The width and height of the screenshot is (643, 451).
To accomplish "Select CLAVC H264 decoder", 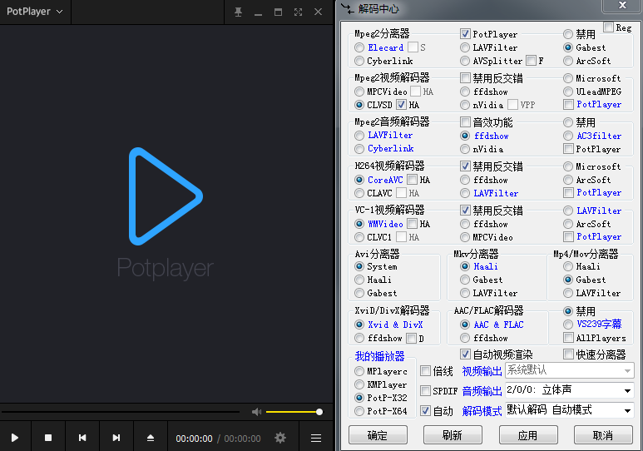I will click(x=359, y=193).
